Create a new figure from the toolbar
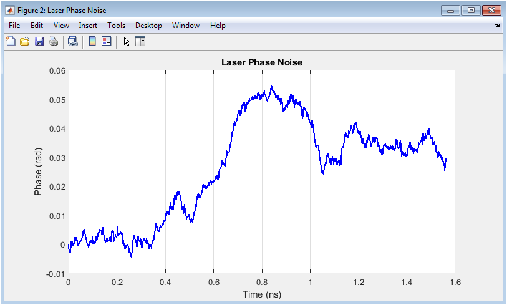The height and width of the screenshot is (305, 507). pyautogui.click(x=11, y=42)
